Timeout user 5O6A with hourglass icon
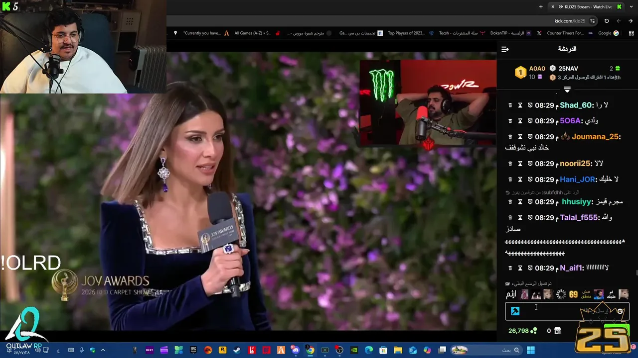638x358 pixels. pyautogui.click(x=520, y=121)
